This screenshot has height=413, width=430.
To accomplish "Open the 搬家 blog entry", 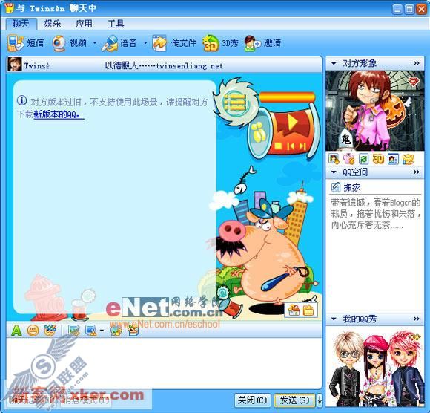I will coord(352,188).
